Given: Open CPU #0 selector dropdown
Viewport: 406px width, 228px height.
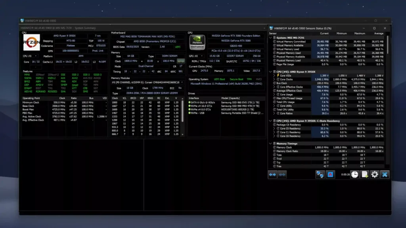Looking at the screenshot, I should pyautogui.click(x=30, y=56).
